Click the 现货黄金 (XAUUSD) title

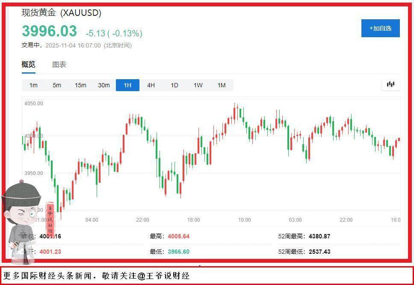click(x=61, y=12)
